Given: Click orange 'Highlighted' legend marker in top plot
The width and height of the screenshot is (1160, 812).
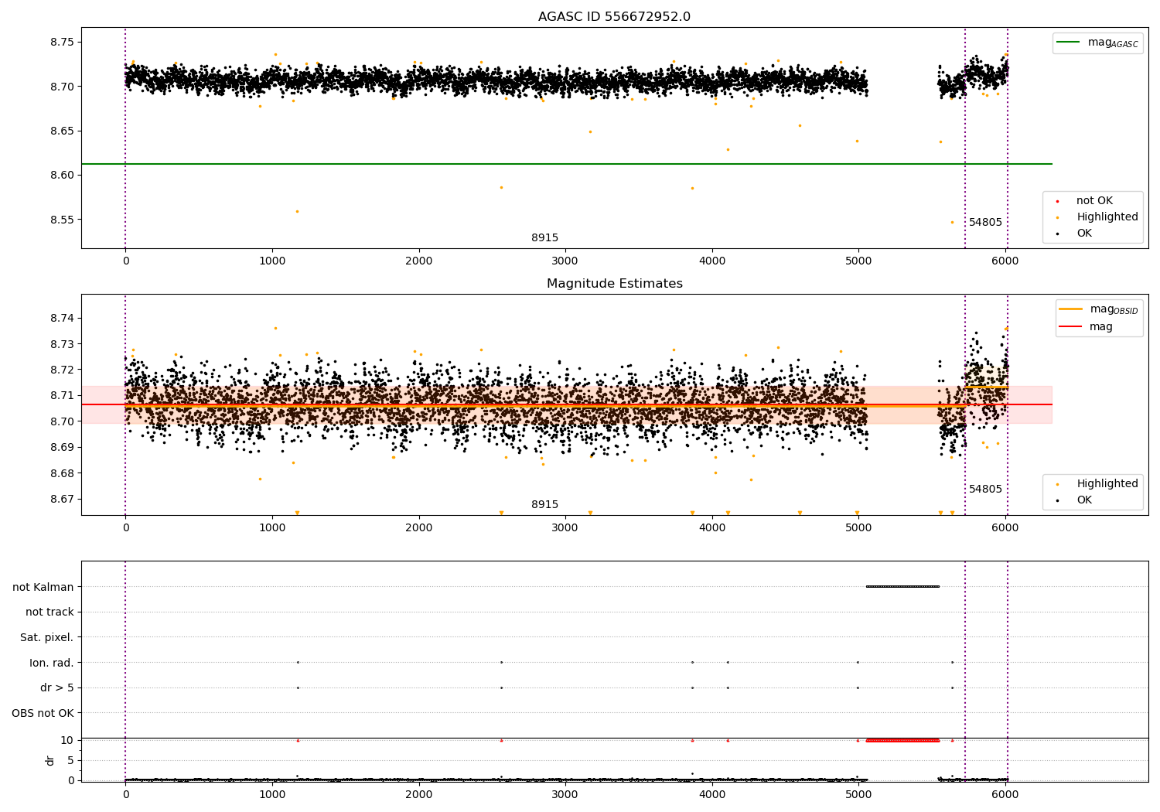Looking at the screenshot, I should 1057,217.
